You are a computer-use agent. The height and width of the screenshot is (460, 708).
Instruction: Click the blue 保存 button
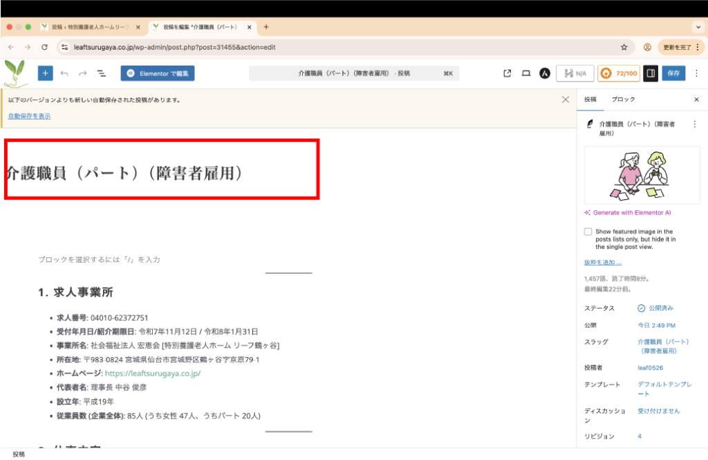tap(673, 73)
